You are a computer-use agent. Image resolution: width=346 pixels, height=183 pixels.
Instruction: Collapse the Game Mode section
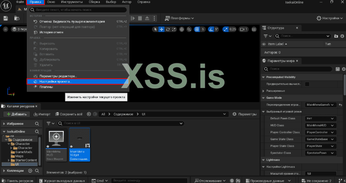click(263, 98)
